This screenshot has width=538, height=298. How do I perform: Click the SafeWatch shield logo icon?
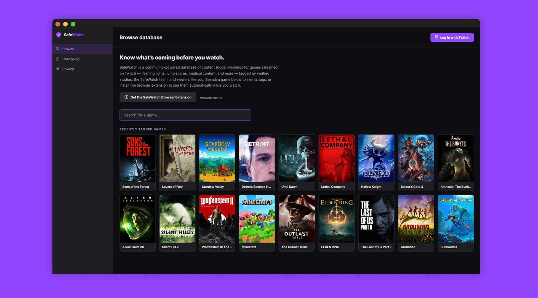(x=58, y=35)
